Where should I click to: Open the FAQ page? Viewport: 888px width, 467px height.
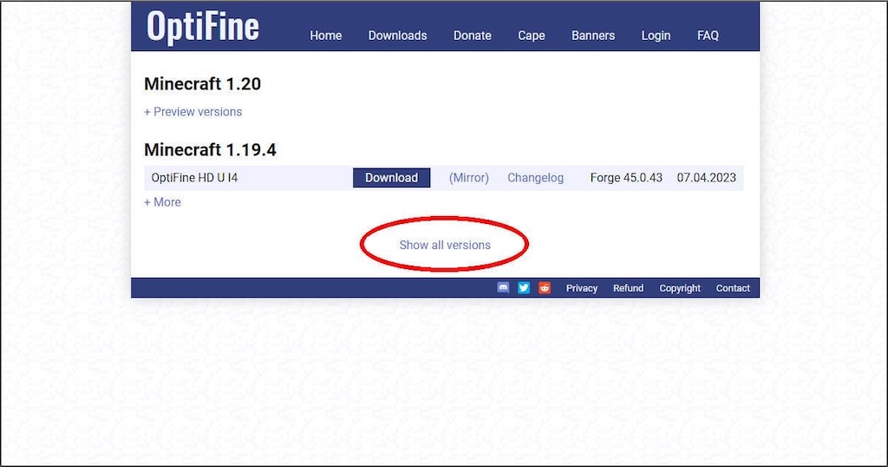point(708,35)
